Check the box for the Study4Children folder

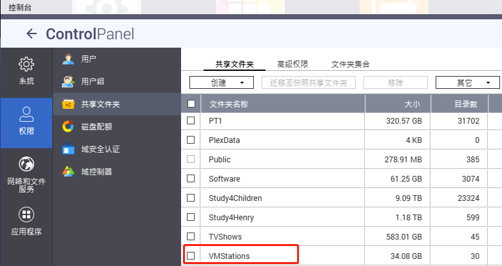(191, 198)
